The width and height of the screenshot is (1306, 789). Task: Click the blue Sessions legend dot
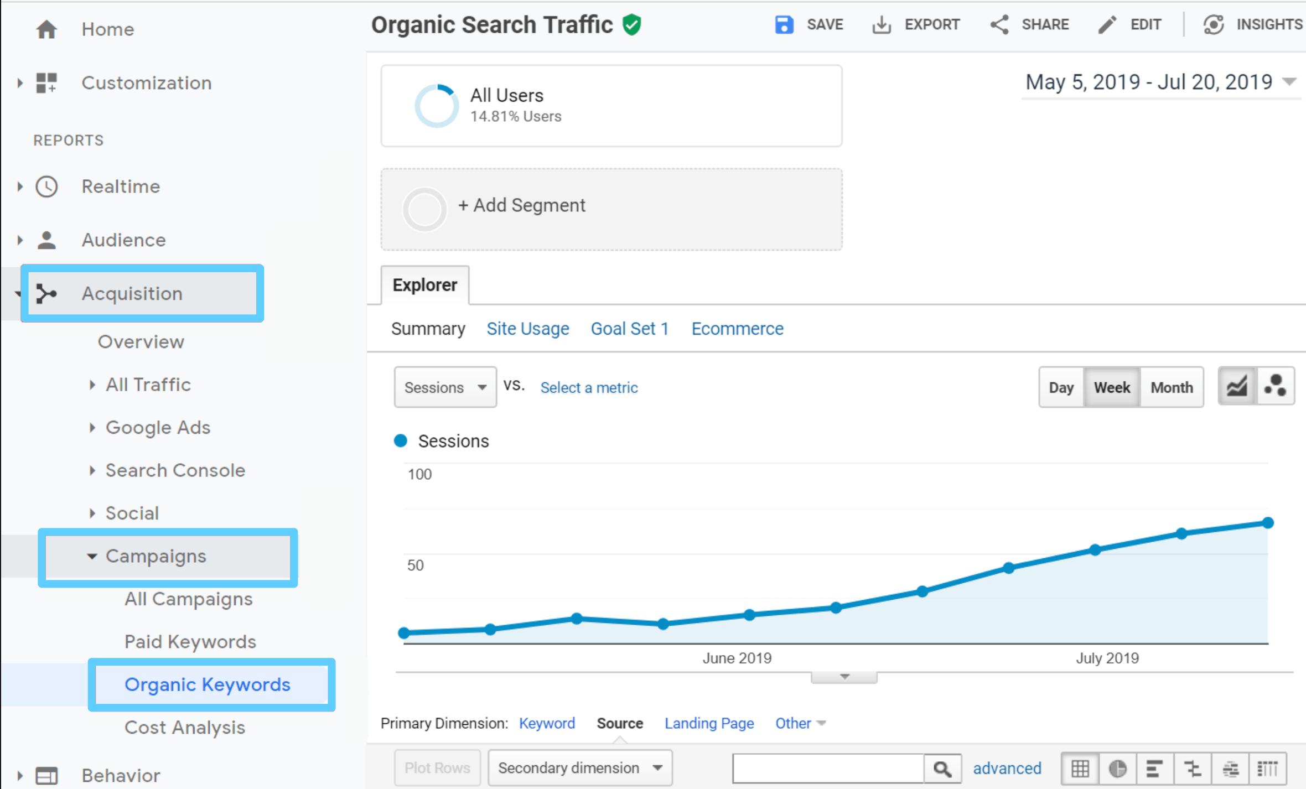pos(401,441)
